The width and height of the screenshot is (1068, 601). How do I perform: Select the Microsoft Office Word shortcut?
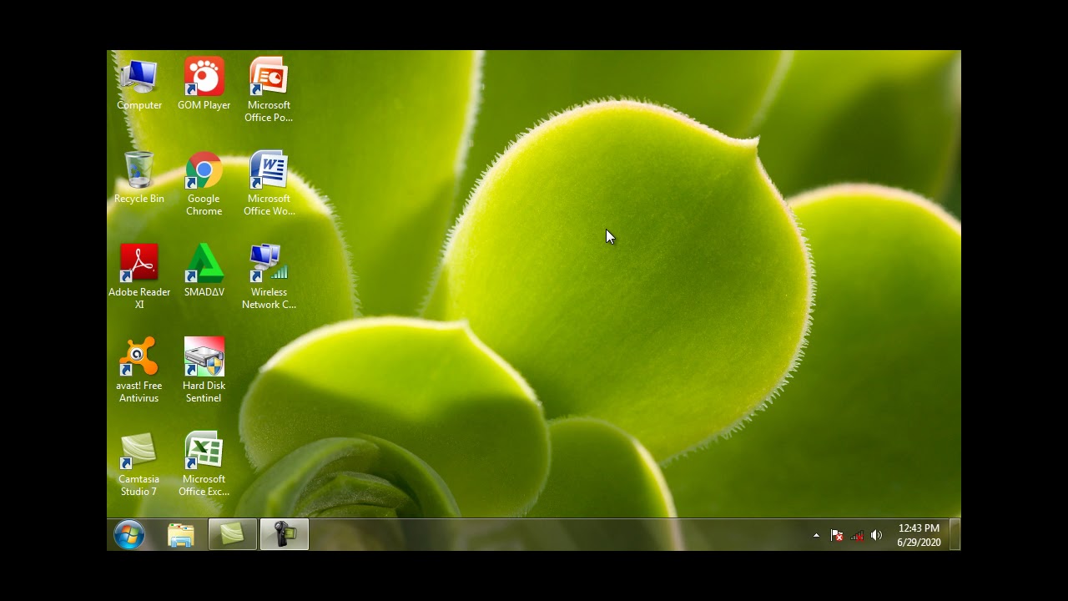coord(269,184)
